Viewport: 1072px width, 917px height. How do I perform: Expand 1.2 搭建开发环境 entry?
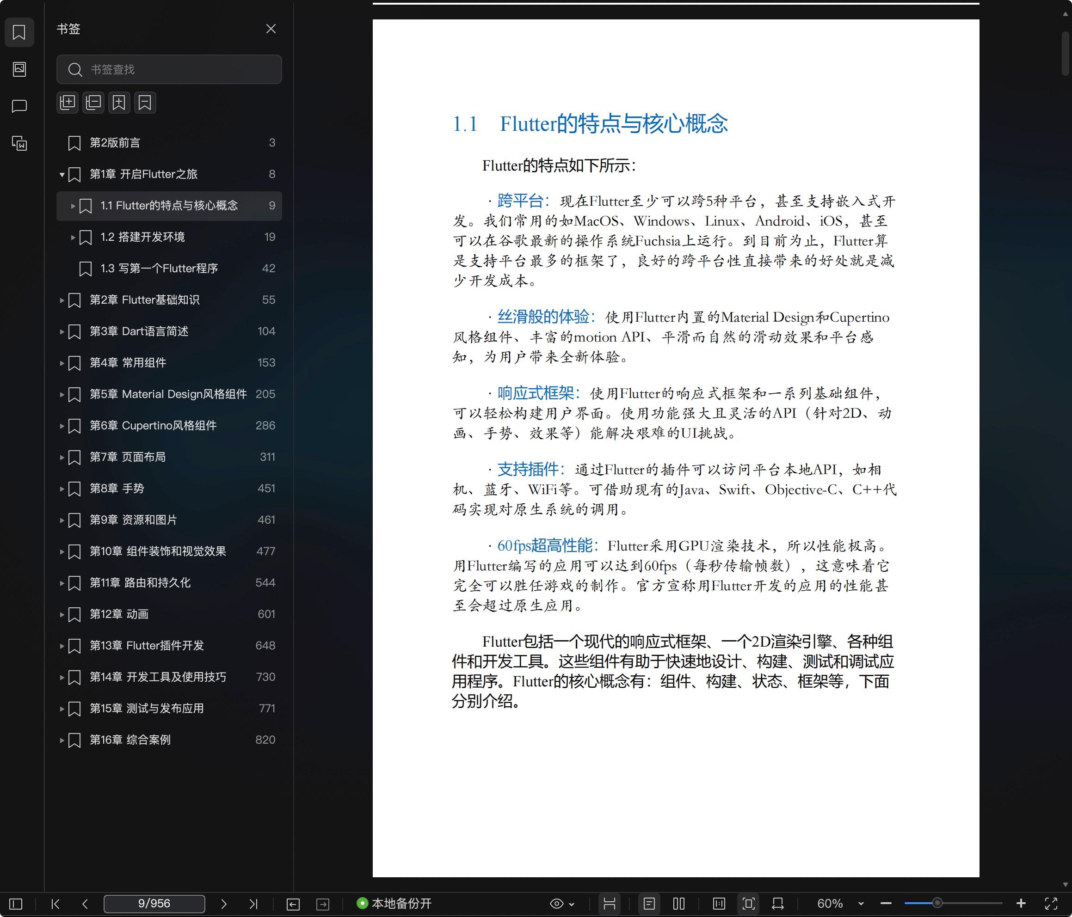[x=73, y=238]
